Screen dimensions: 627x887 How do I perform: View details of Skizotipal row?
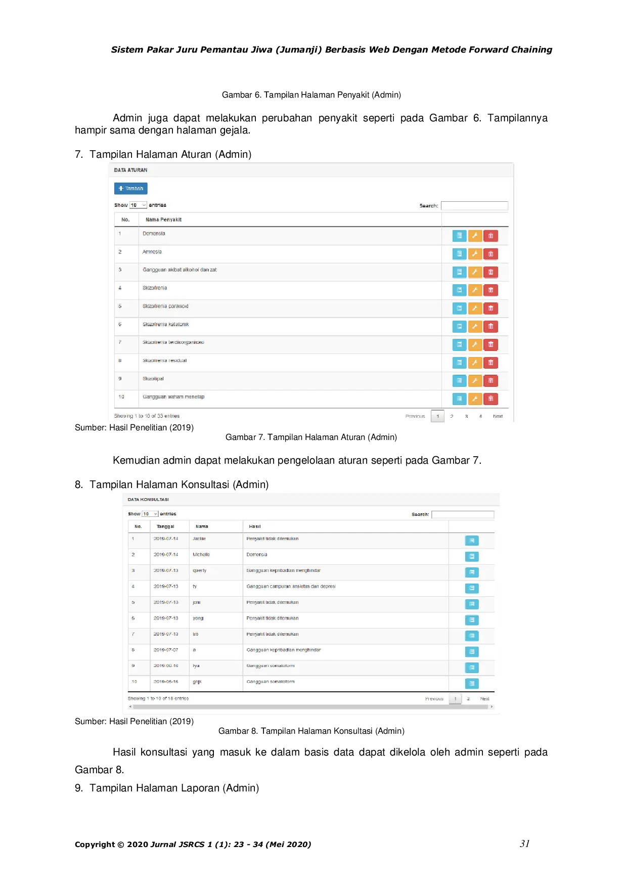pyautogui.click(x=459, y=381)
